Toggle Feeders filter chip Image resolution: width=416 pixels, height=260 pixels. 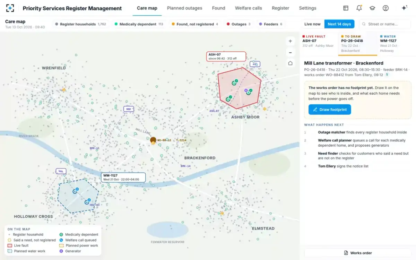(x=271, y=24)
